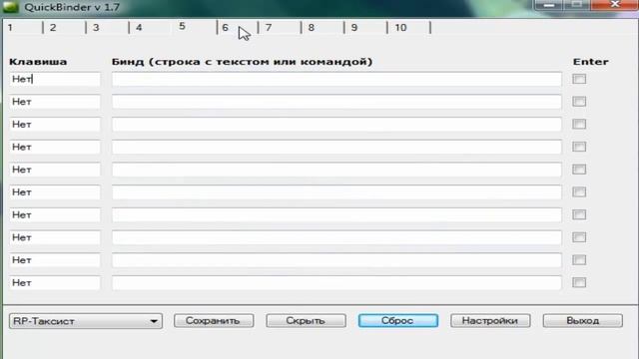This screenshot has height=359, width=639.
Task: Focus the seventh row bind text field
Action: point(336,214)
